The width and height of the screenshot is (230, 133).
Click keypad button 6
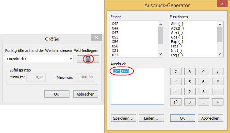click(x=204, y=82)
